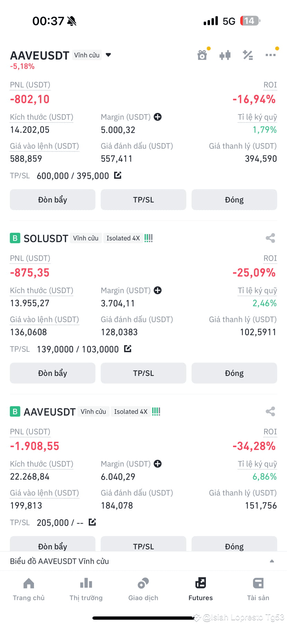This screenshot has height=625, width=287.
Task: Open SOLUSDT Isolated 4X margin mode selector
Action: tap(123, 238)
